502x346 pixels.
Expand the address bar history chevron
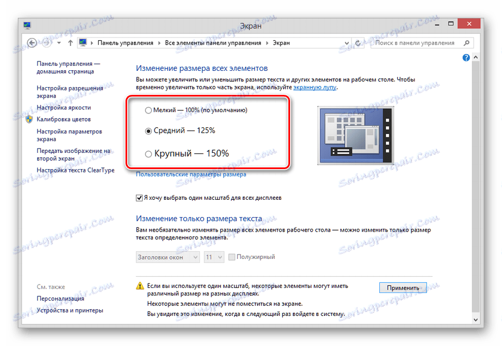[x=347, y=42]
